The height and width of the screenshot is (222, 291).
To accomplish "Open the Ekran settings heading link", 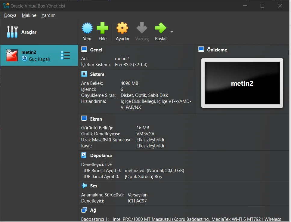I will tap(96, 119).
